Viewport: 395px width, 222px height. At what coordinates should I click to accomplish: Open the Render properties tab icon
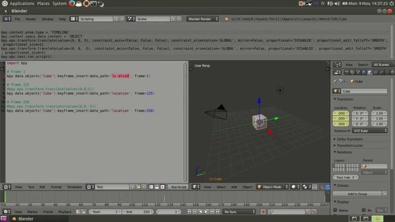point(347,73)
